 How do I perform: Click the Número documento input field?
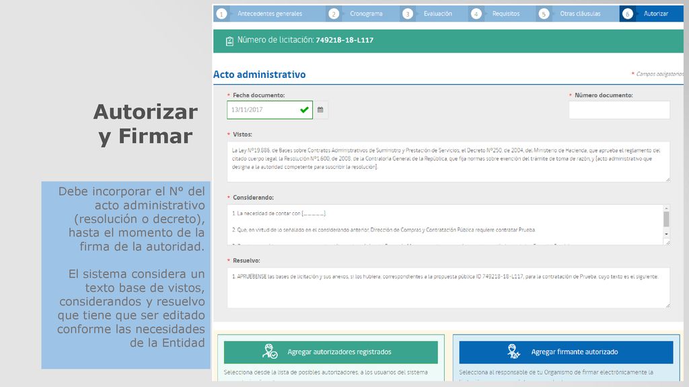click(x=619, y=110)
